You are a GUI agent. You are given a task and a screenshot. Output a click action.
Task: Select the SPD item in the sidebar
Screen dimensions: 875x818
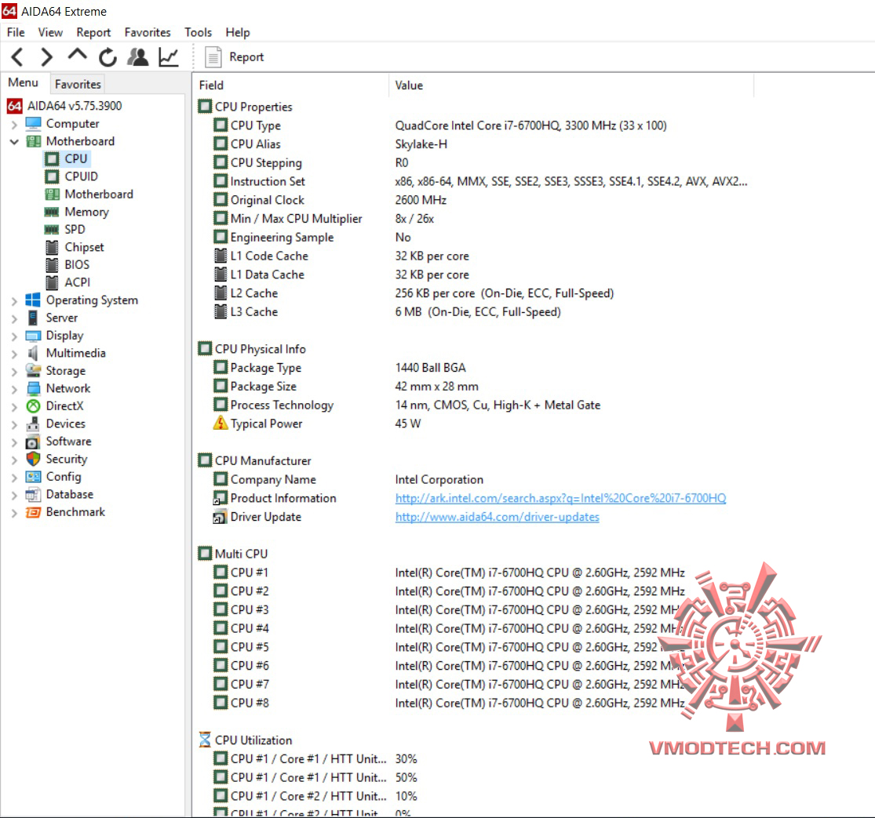[75, 229]
